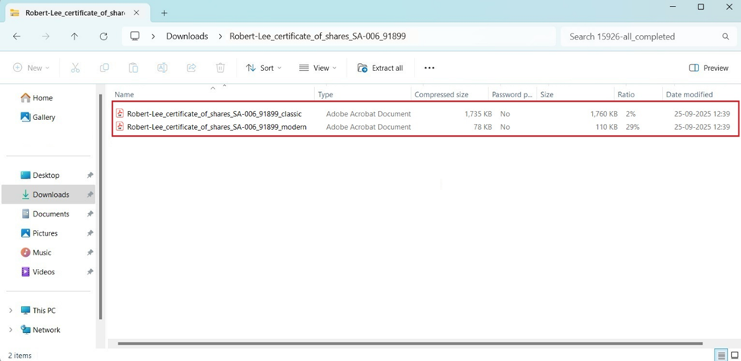Toggle the Preview pane
The height and width of the screenshot is (361, 741).
pyautogui.click(x=709, y=68)
